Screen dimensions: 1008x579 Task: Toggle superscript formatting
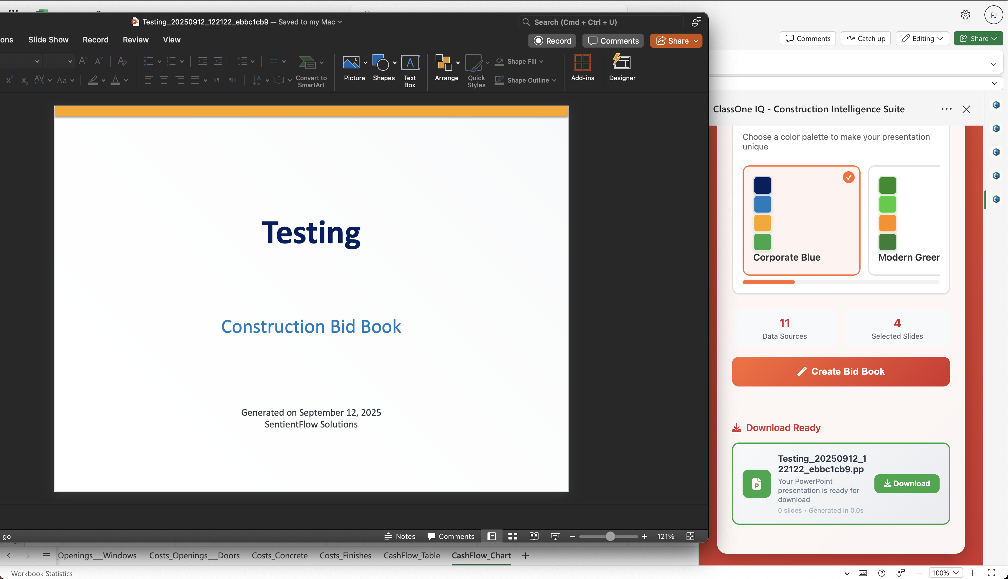pyautogui.click(x=9, y=80)
